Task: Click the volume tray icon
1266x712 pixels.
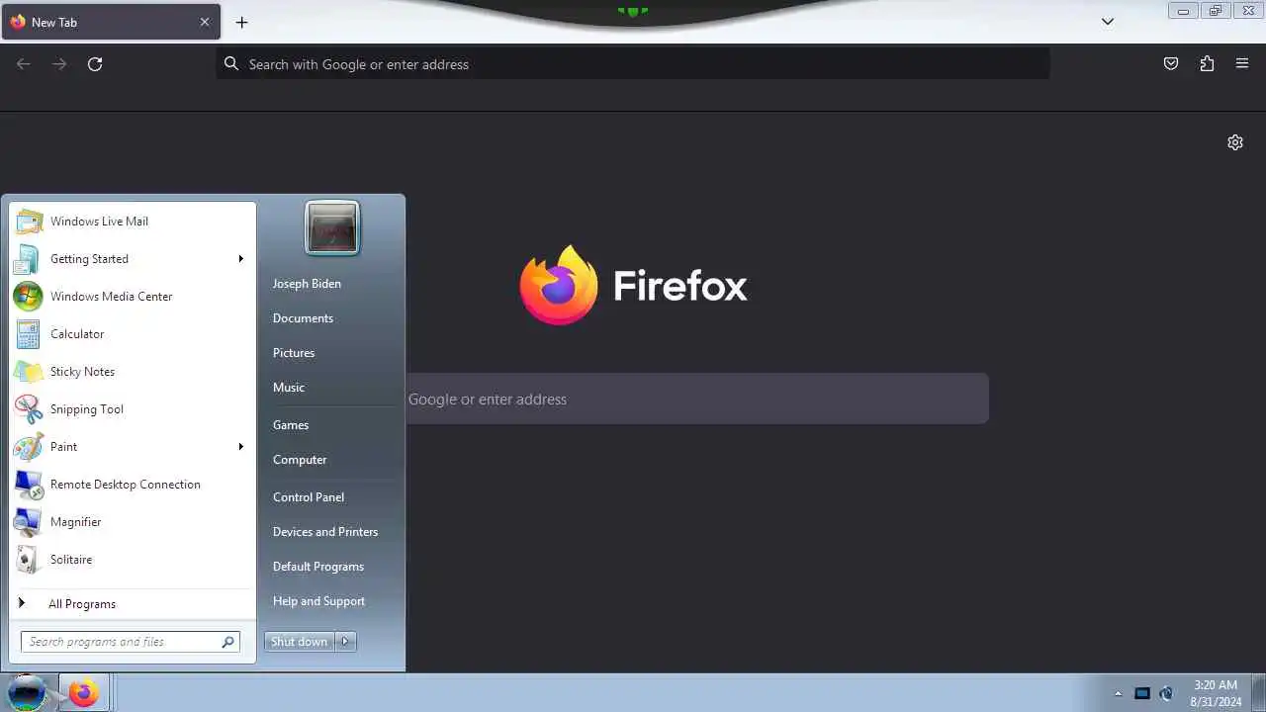Action: [1166, 693]
